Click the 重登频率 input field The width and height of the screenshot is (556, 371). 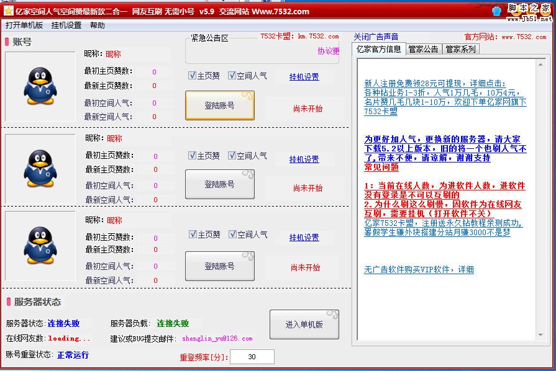point(252,357)
